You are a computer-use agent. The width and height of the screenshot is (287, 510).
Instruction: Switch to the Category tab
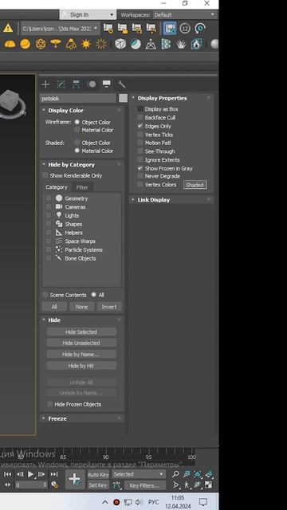point(57,187)
